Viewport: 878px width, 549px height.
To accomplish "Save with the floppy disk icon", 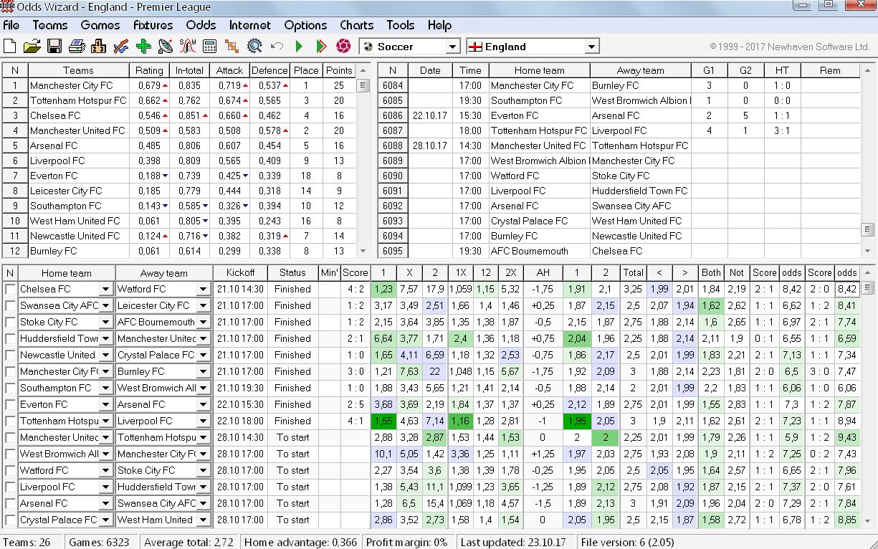I will 54,47.
